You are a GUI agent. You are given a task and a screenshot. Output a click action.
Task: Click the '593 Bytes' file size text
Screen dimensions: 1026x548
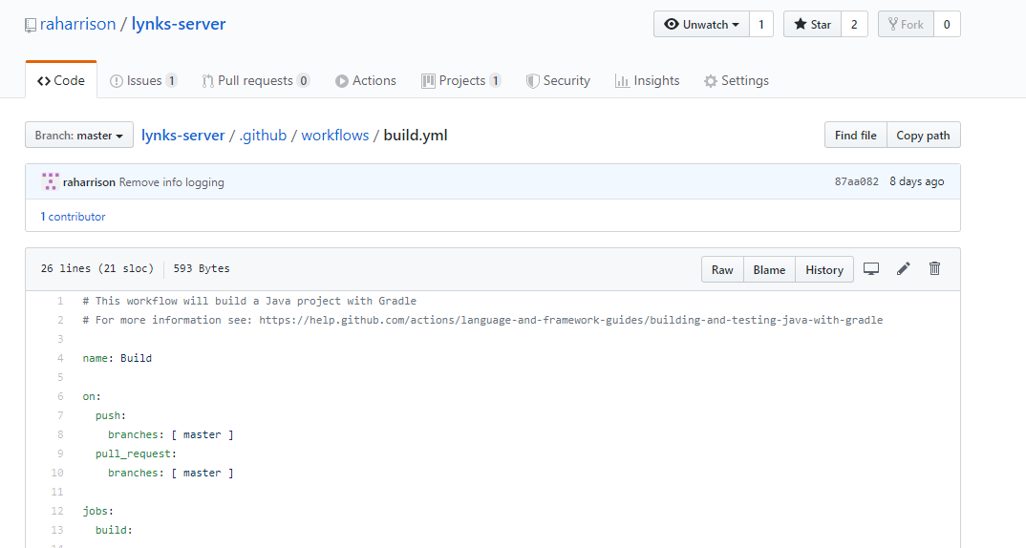[x=202, y=269]
